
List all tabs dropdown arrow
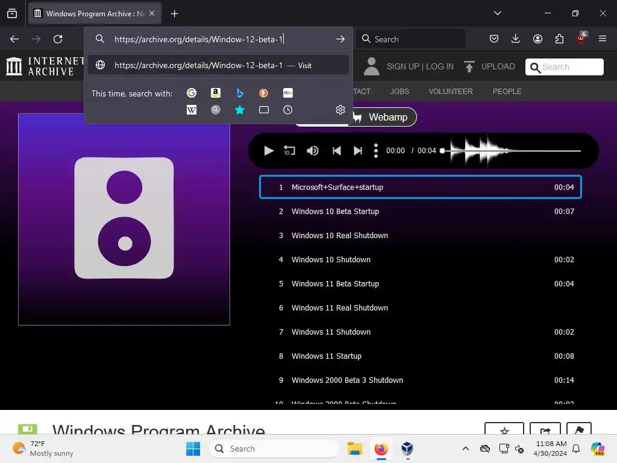(498, 13)
